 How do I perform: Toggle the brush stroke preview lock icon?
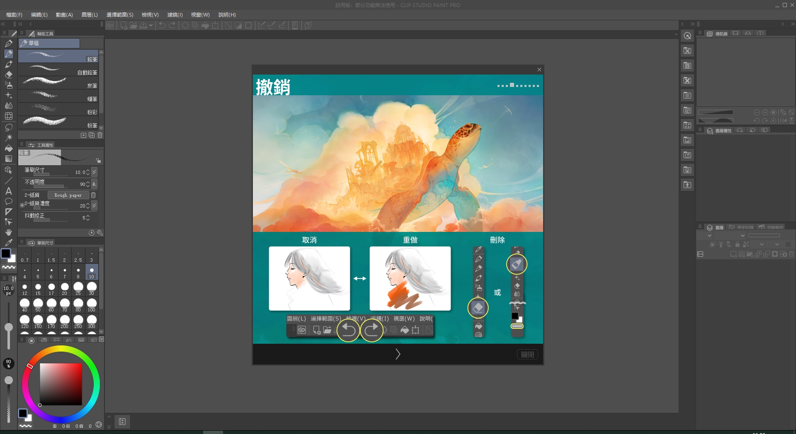tap(98, 160)
